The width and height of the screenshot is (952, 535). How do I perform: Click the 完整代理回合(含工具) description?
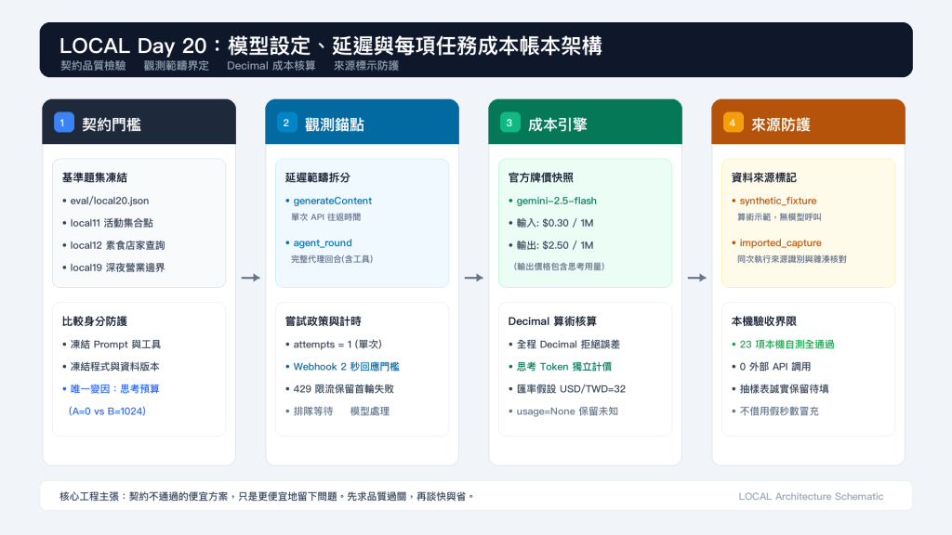point(332,259)
